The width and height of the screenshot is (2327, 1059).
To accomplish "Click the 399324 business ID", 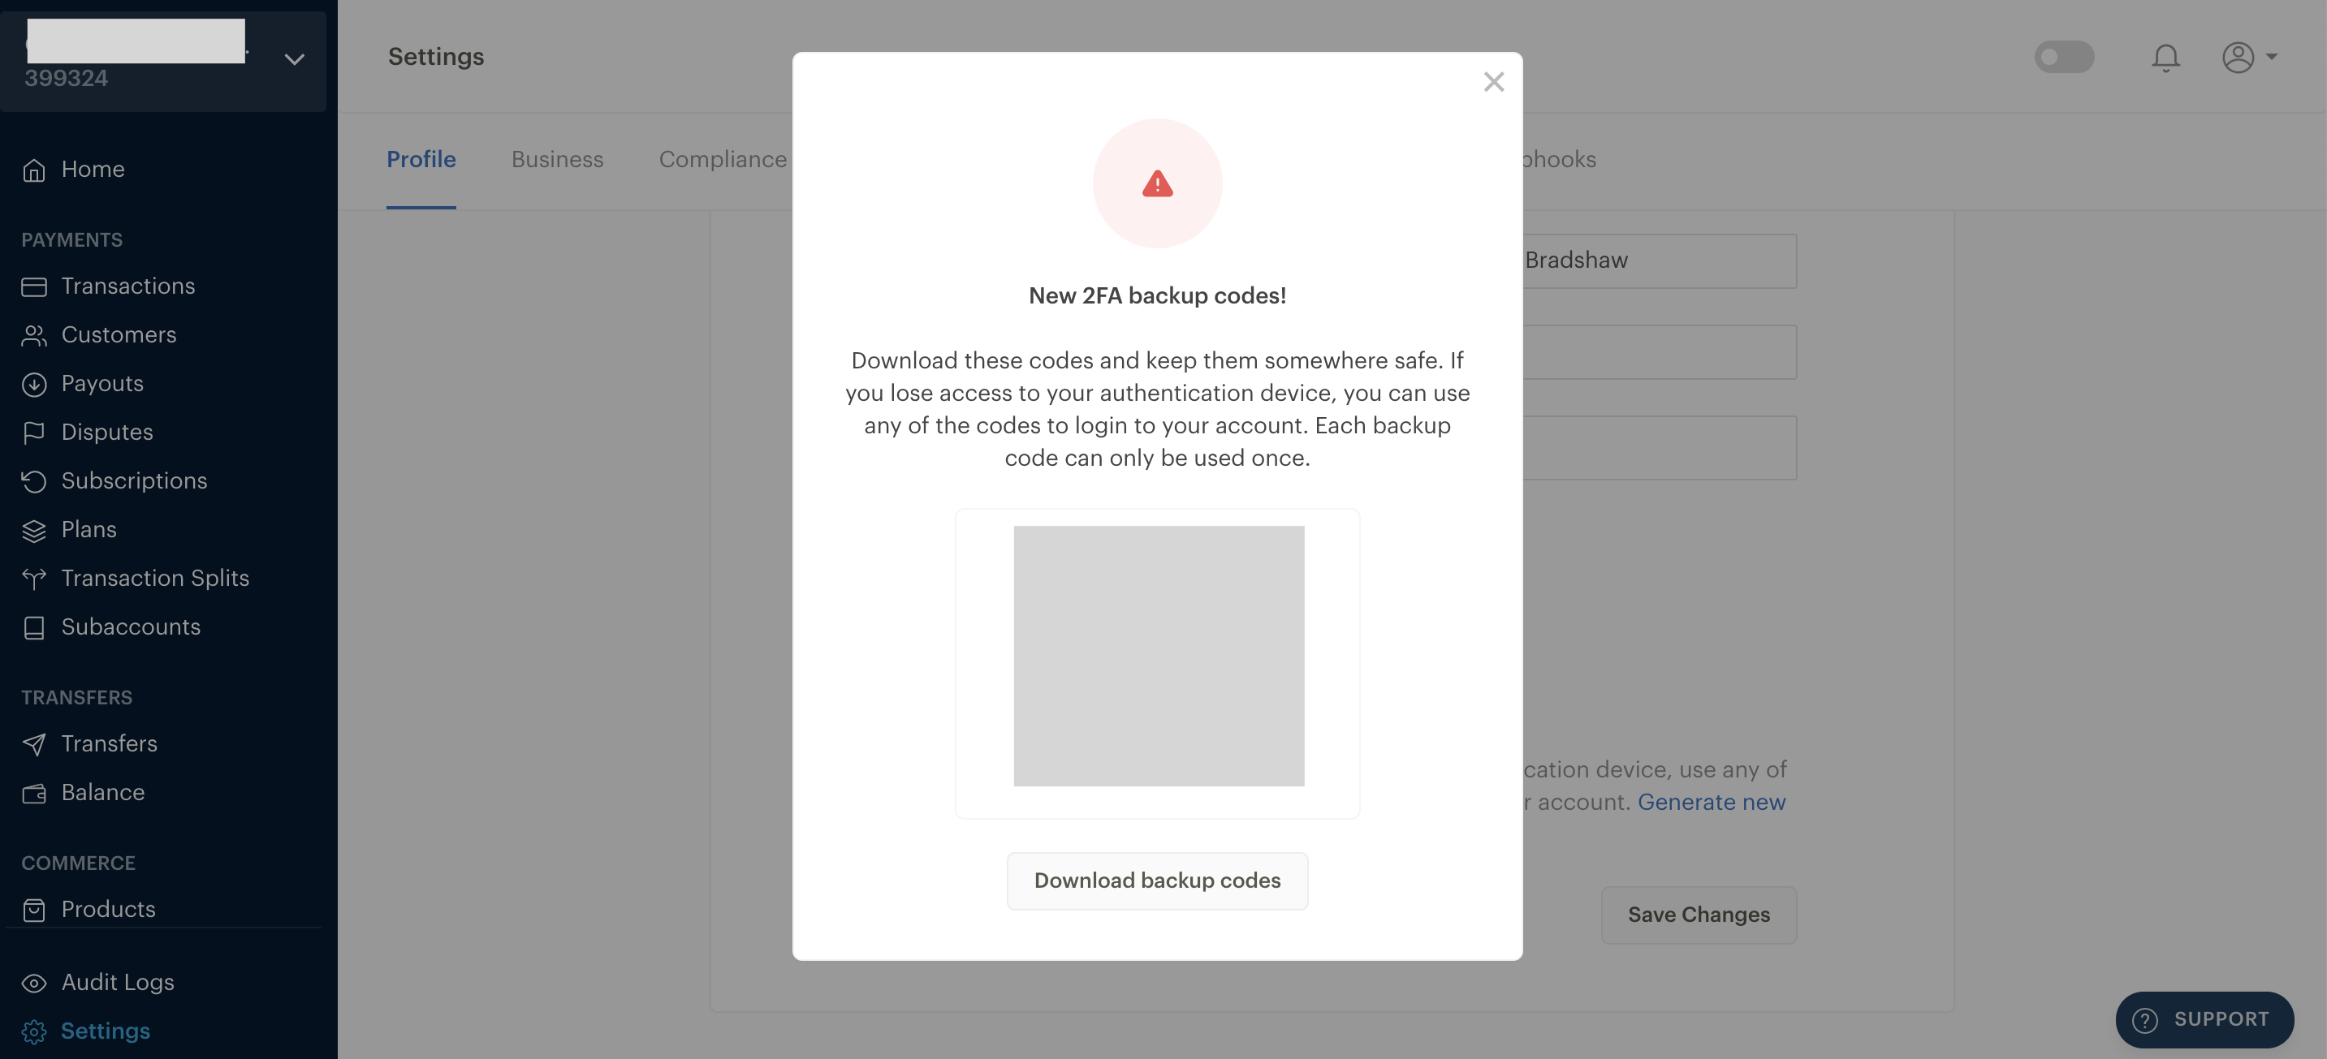I will pos(66,79).
